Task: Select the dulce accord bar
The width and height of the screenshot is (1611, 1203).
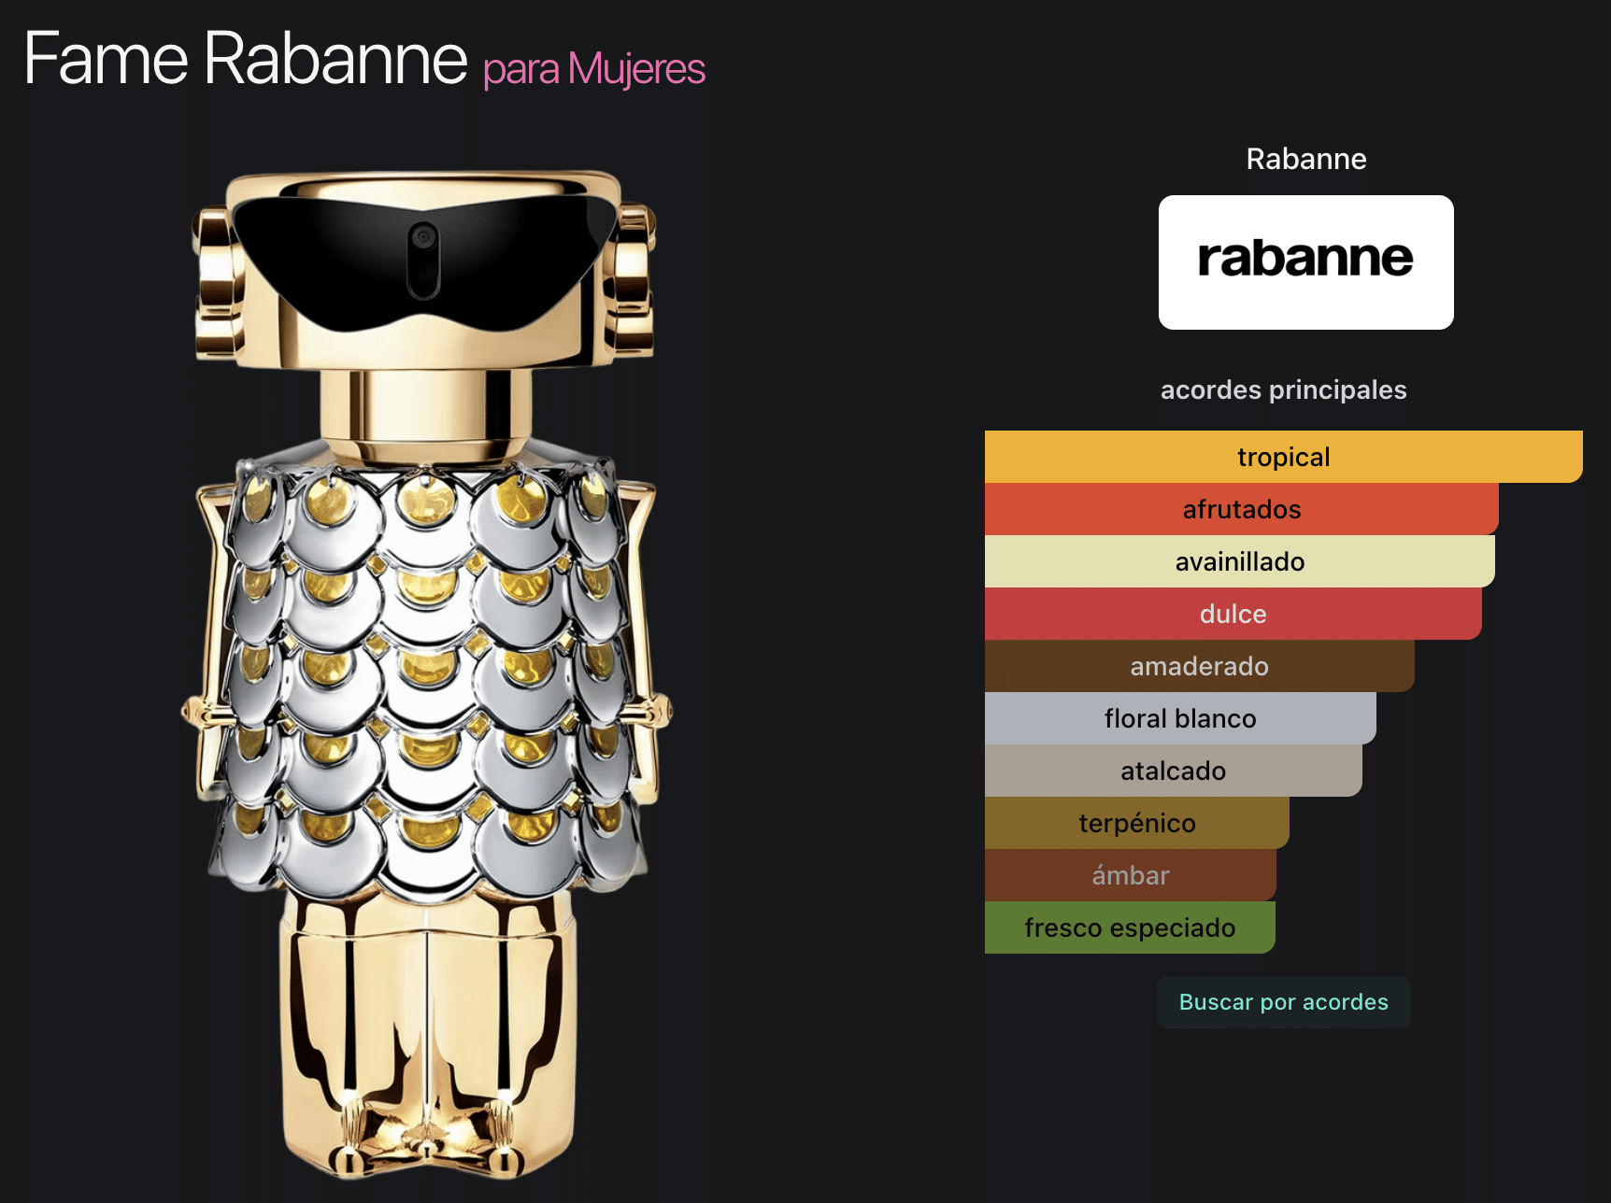Action: (1233, 614)
